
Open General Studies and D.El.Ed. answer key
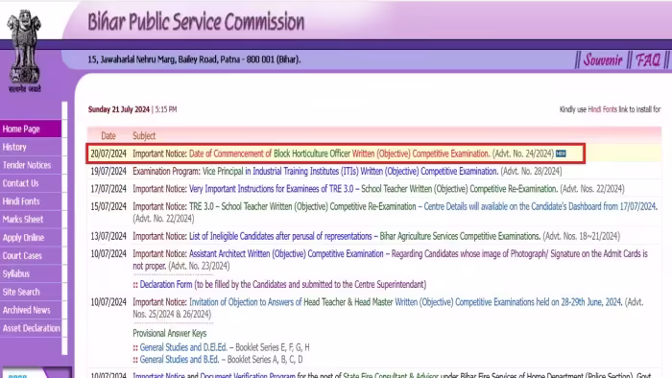pos(183,347)
